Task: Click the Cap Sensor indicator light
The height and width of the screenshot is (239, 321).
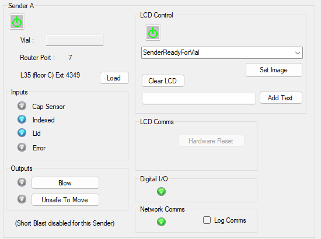Action: [x=22, y=106]
